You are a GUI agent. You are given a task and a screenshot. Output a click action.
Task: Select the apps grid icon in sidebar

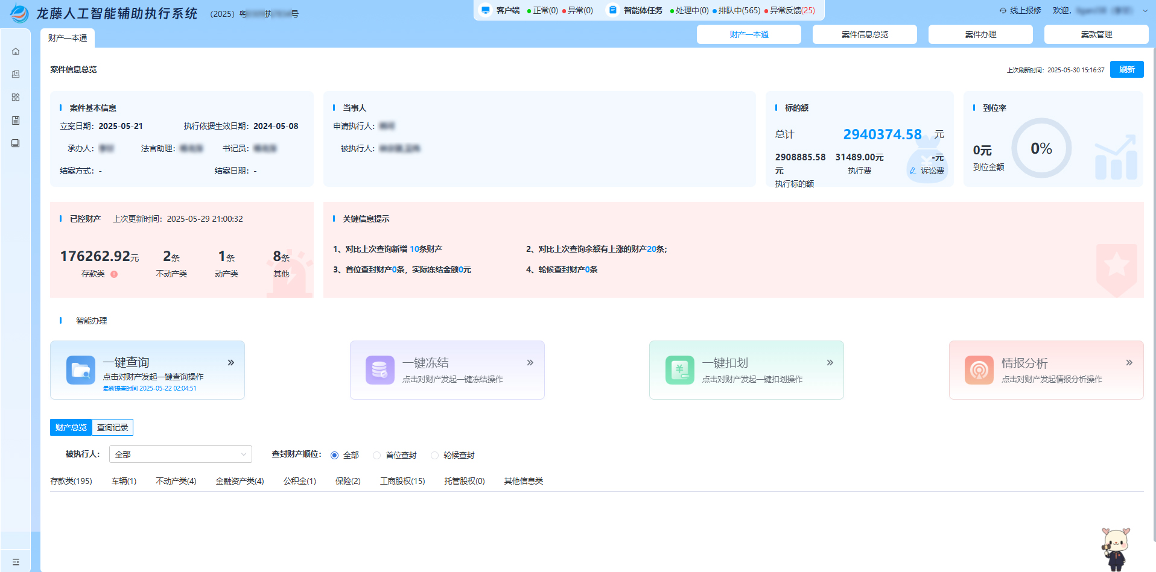coord(16,97)
